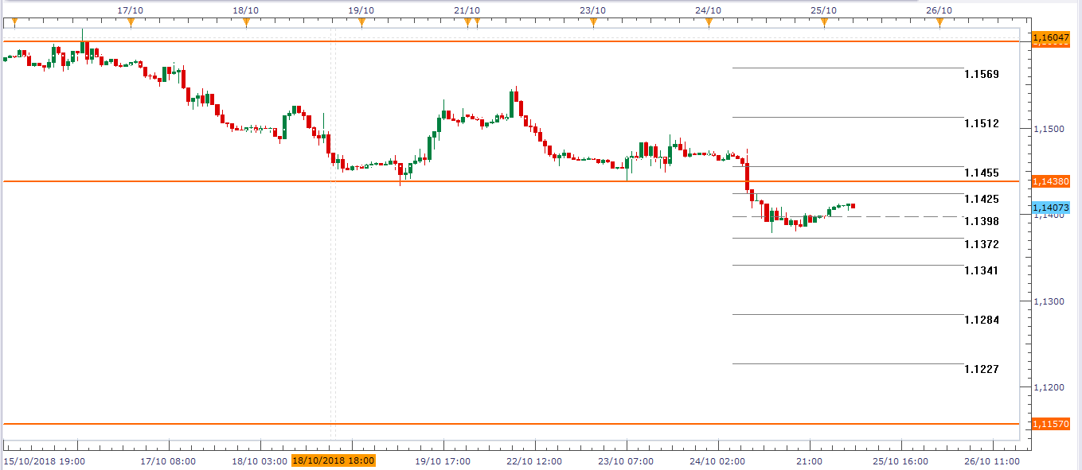Click the orange 1,14380 price tag
This screenshot has width=1082, height=470.
click(1050, 181)
